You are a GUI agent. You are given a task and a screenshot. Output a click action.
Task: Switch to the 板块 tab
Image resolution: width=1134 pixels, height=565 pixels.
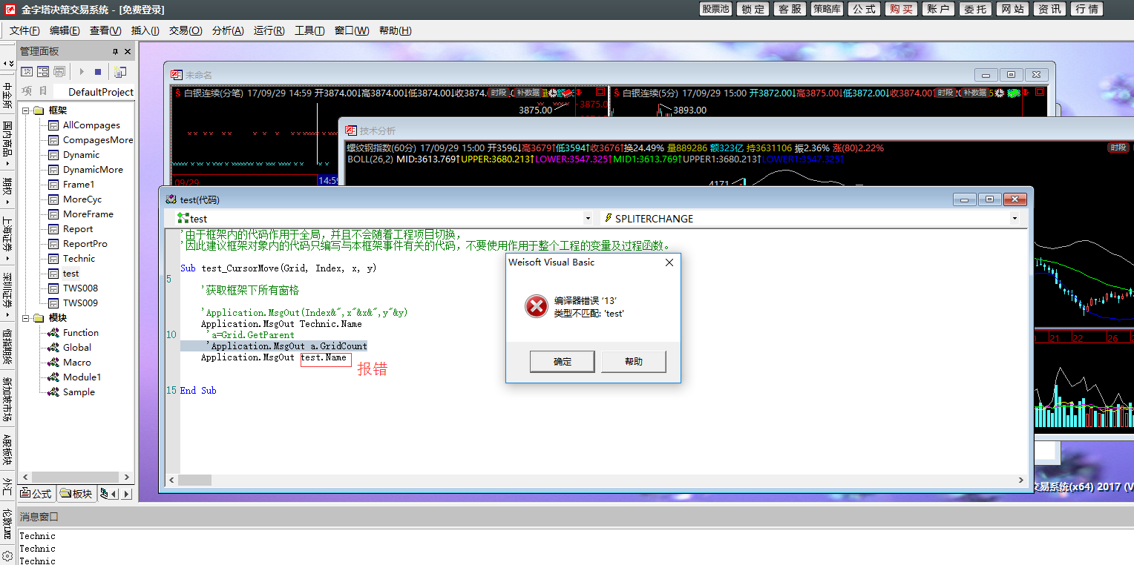coord(76,493)
